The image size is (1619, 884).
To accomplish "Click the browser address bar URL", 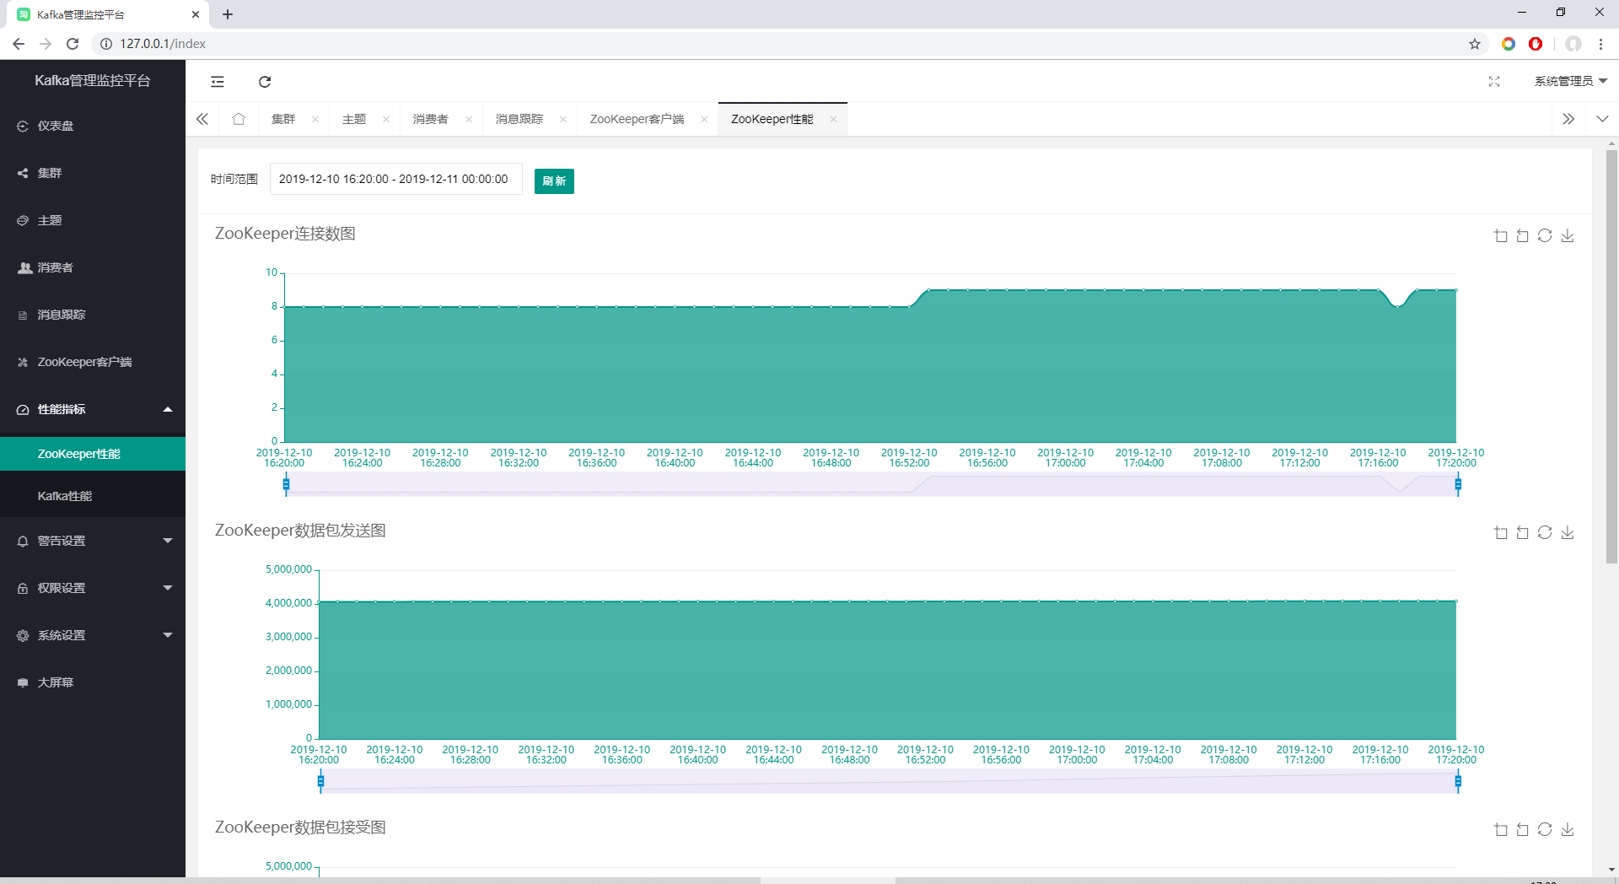I will [163, 44].
